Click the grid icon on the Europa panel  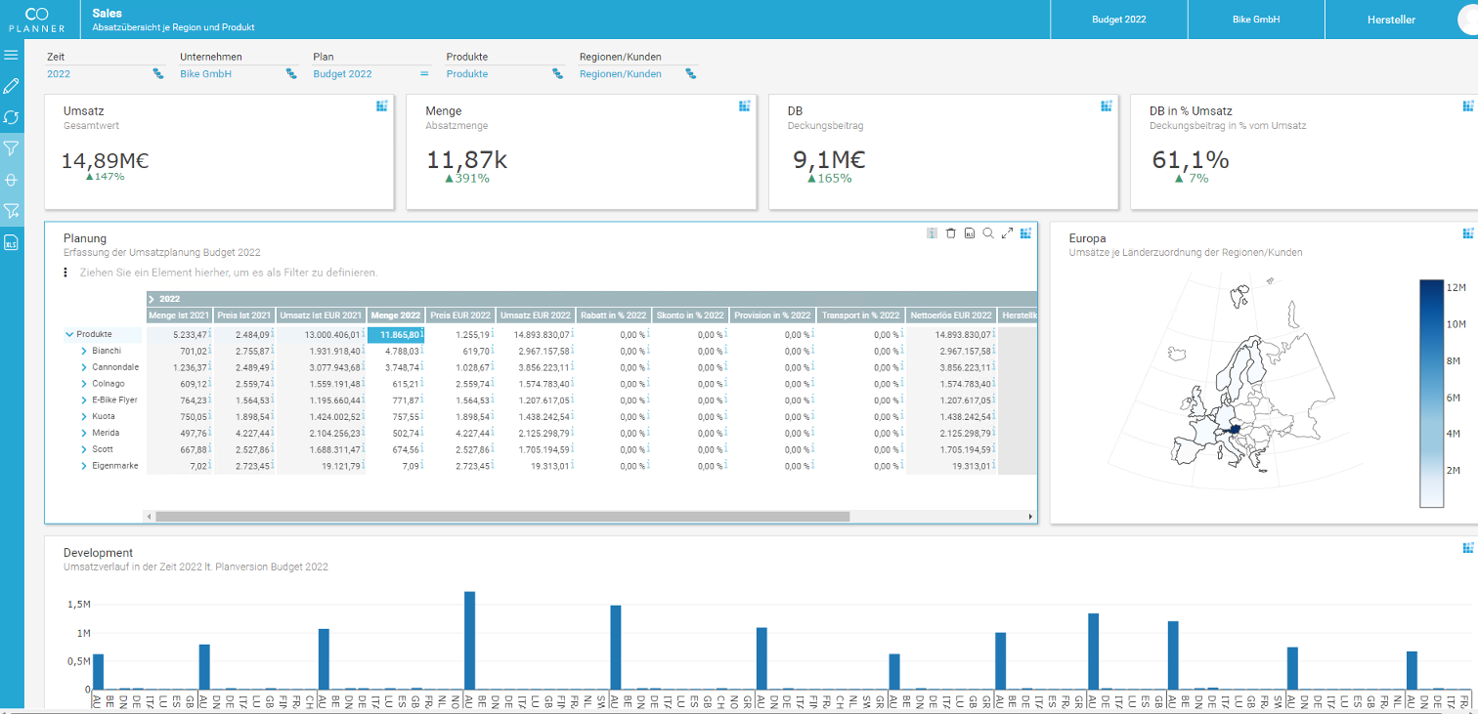(1466, 233)
